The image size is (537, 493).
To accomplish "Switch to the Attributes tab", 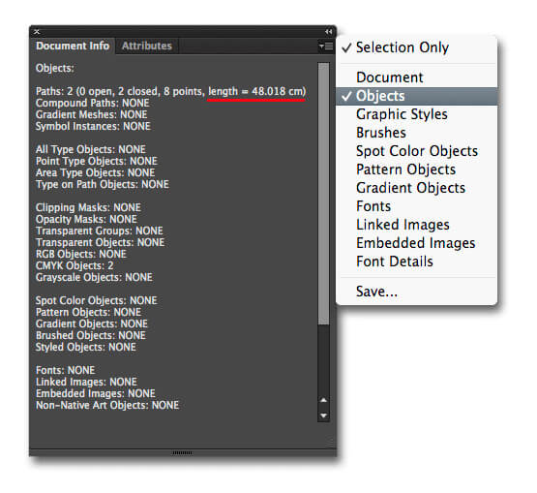I will 147,46.
